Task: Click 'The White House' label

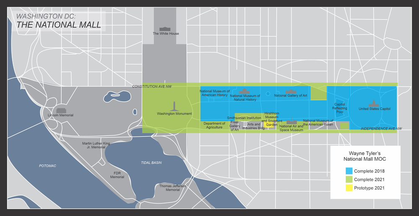Action: point(166,33)
